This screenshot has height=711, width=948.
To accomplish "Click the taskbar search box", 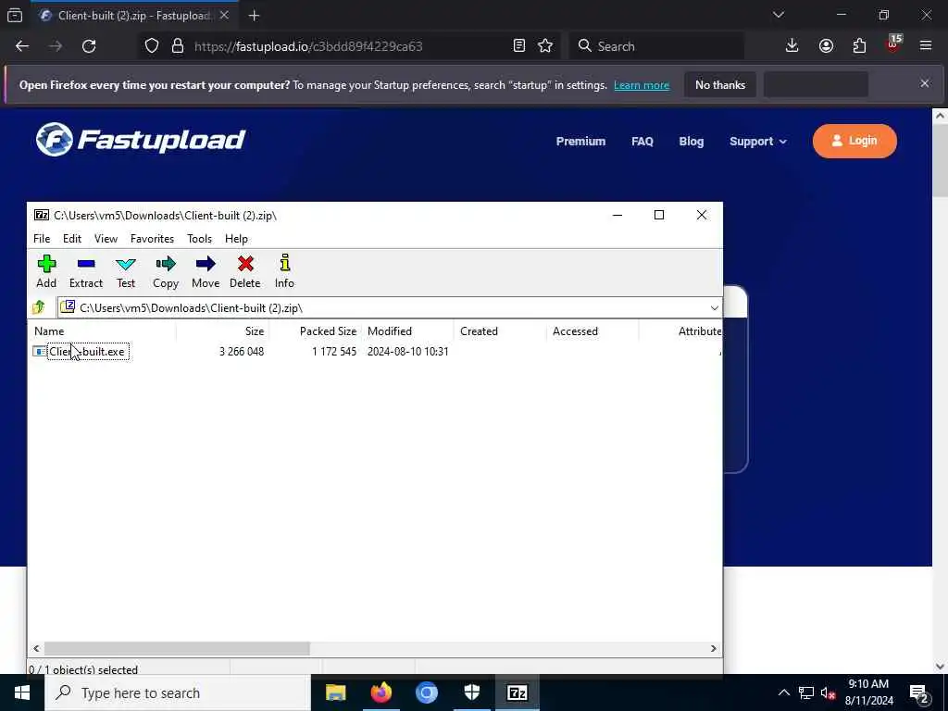I will (x=178, y=692).
